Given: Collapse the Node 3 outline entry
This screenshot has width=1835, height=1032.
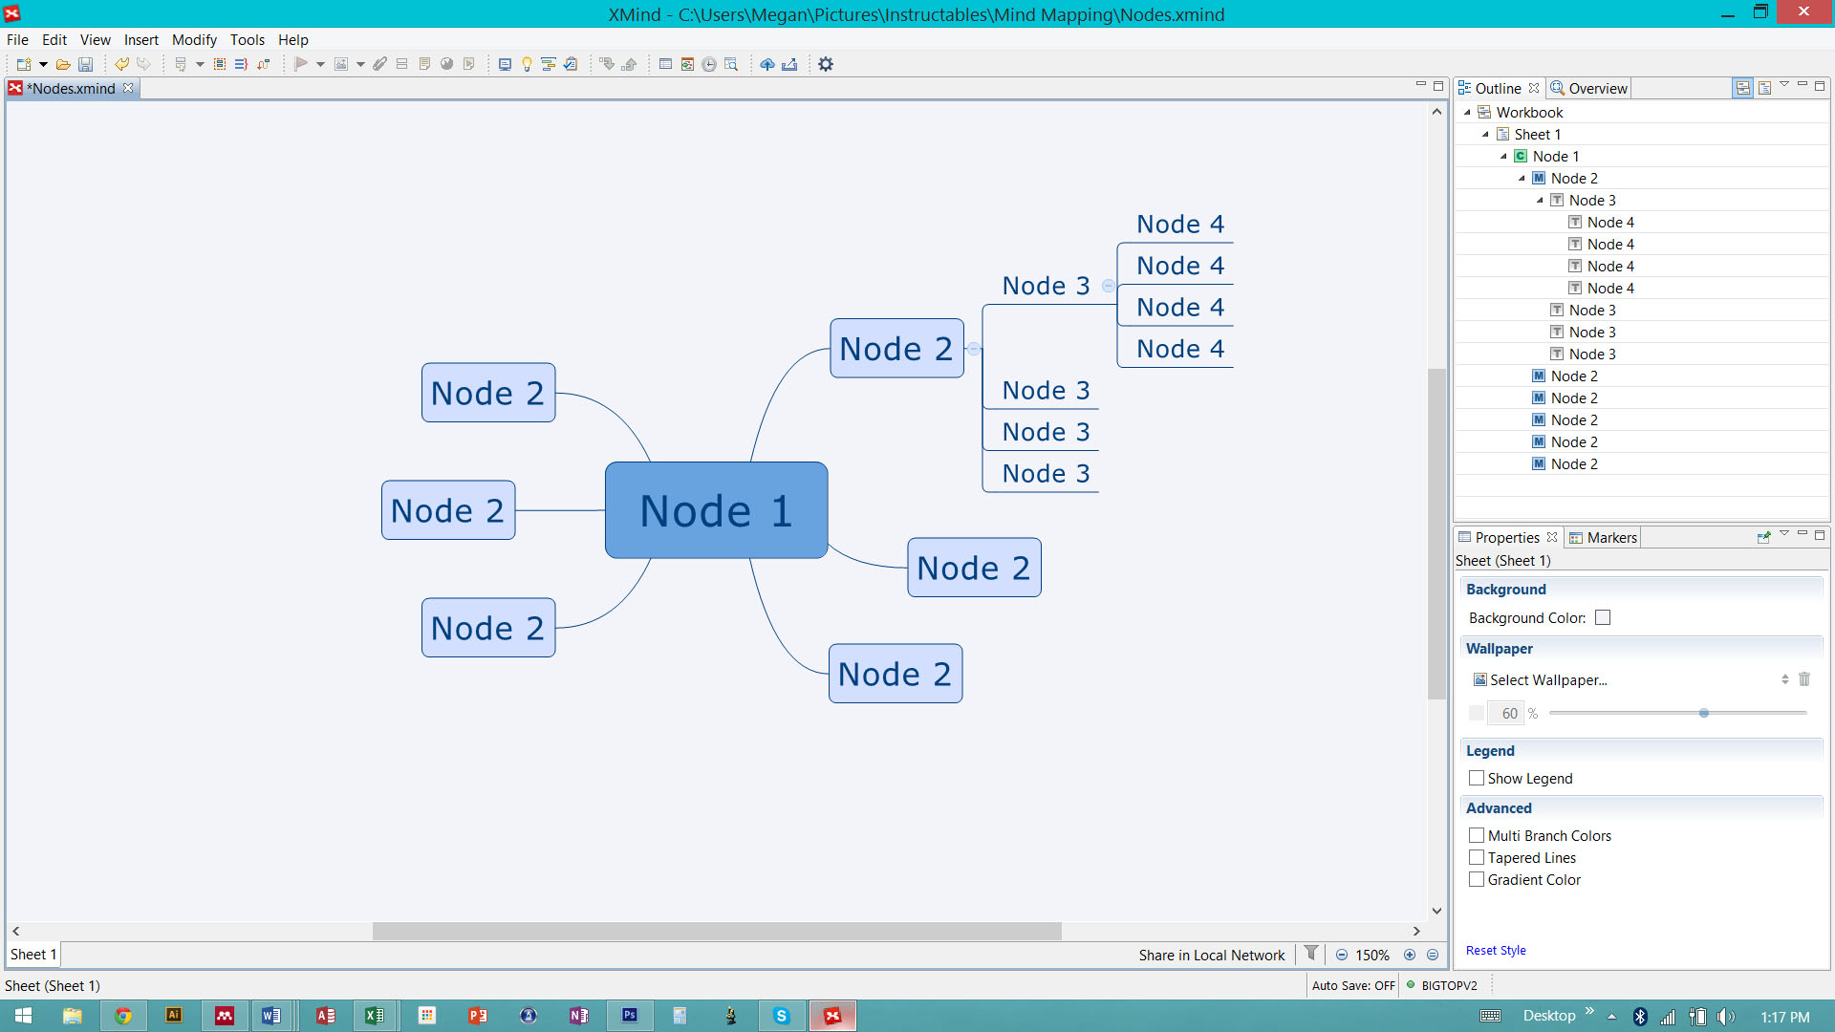Looking at the screenshot, I should pyautogui.click(x=1540, y=200).
